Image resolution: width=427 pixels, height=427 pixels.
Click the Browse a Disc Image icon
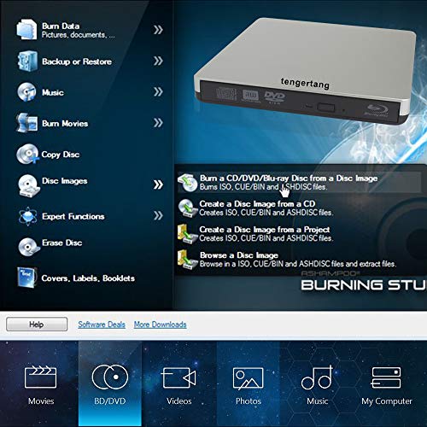187,260
